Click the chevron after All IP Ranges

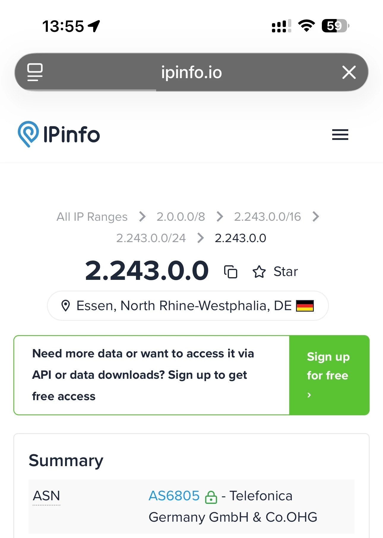[x=143, y=217]
